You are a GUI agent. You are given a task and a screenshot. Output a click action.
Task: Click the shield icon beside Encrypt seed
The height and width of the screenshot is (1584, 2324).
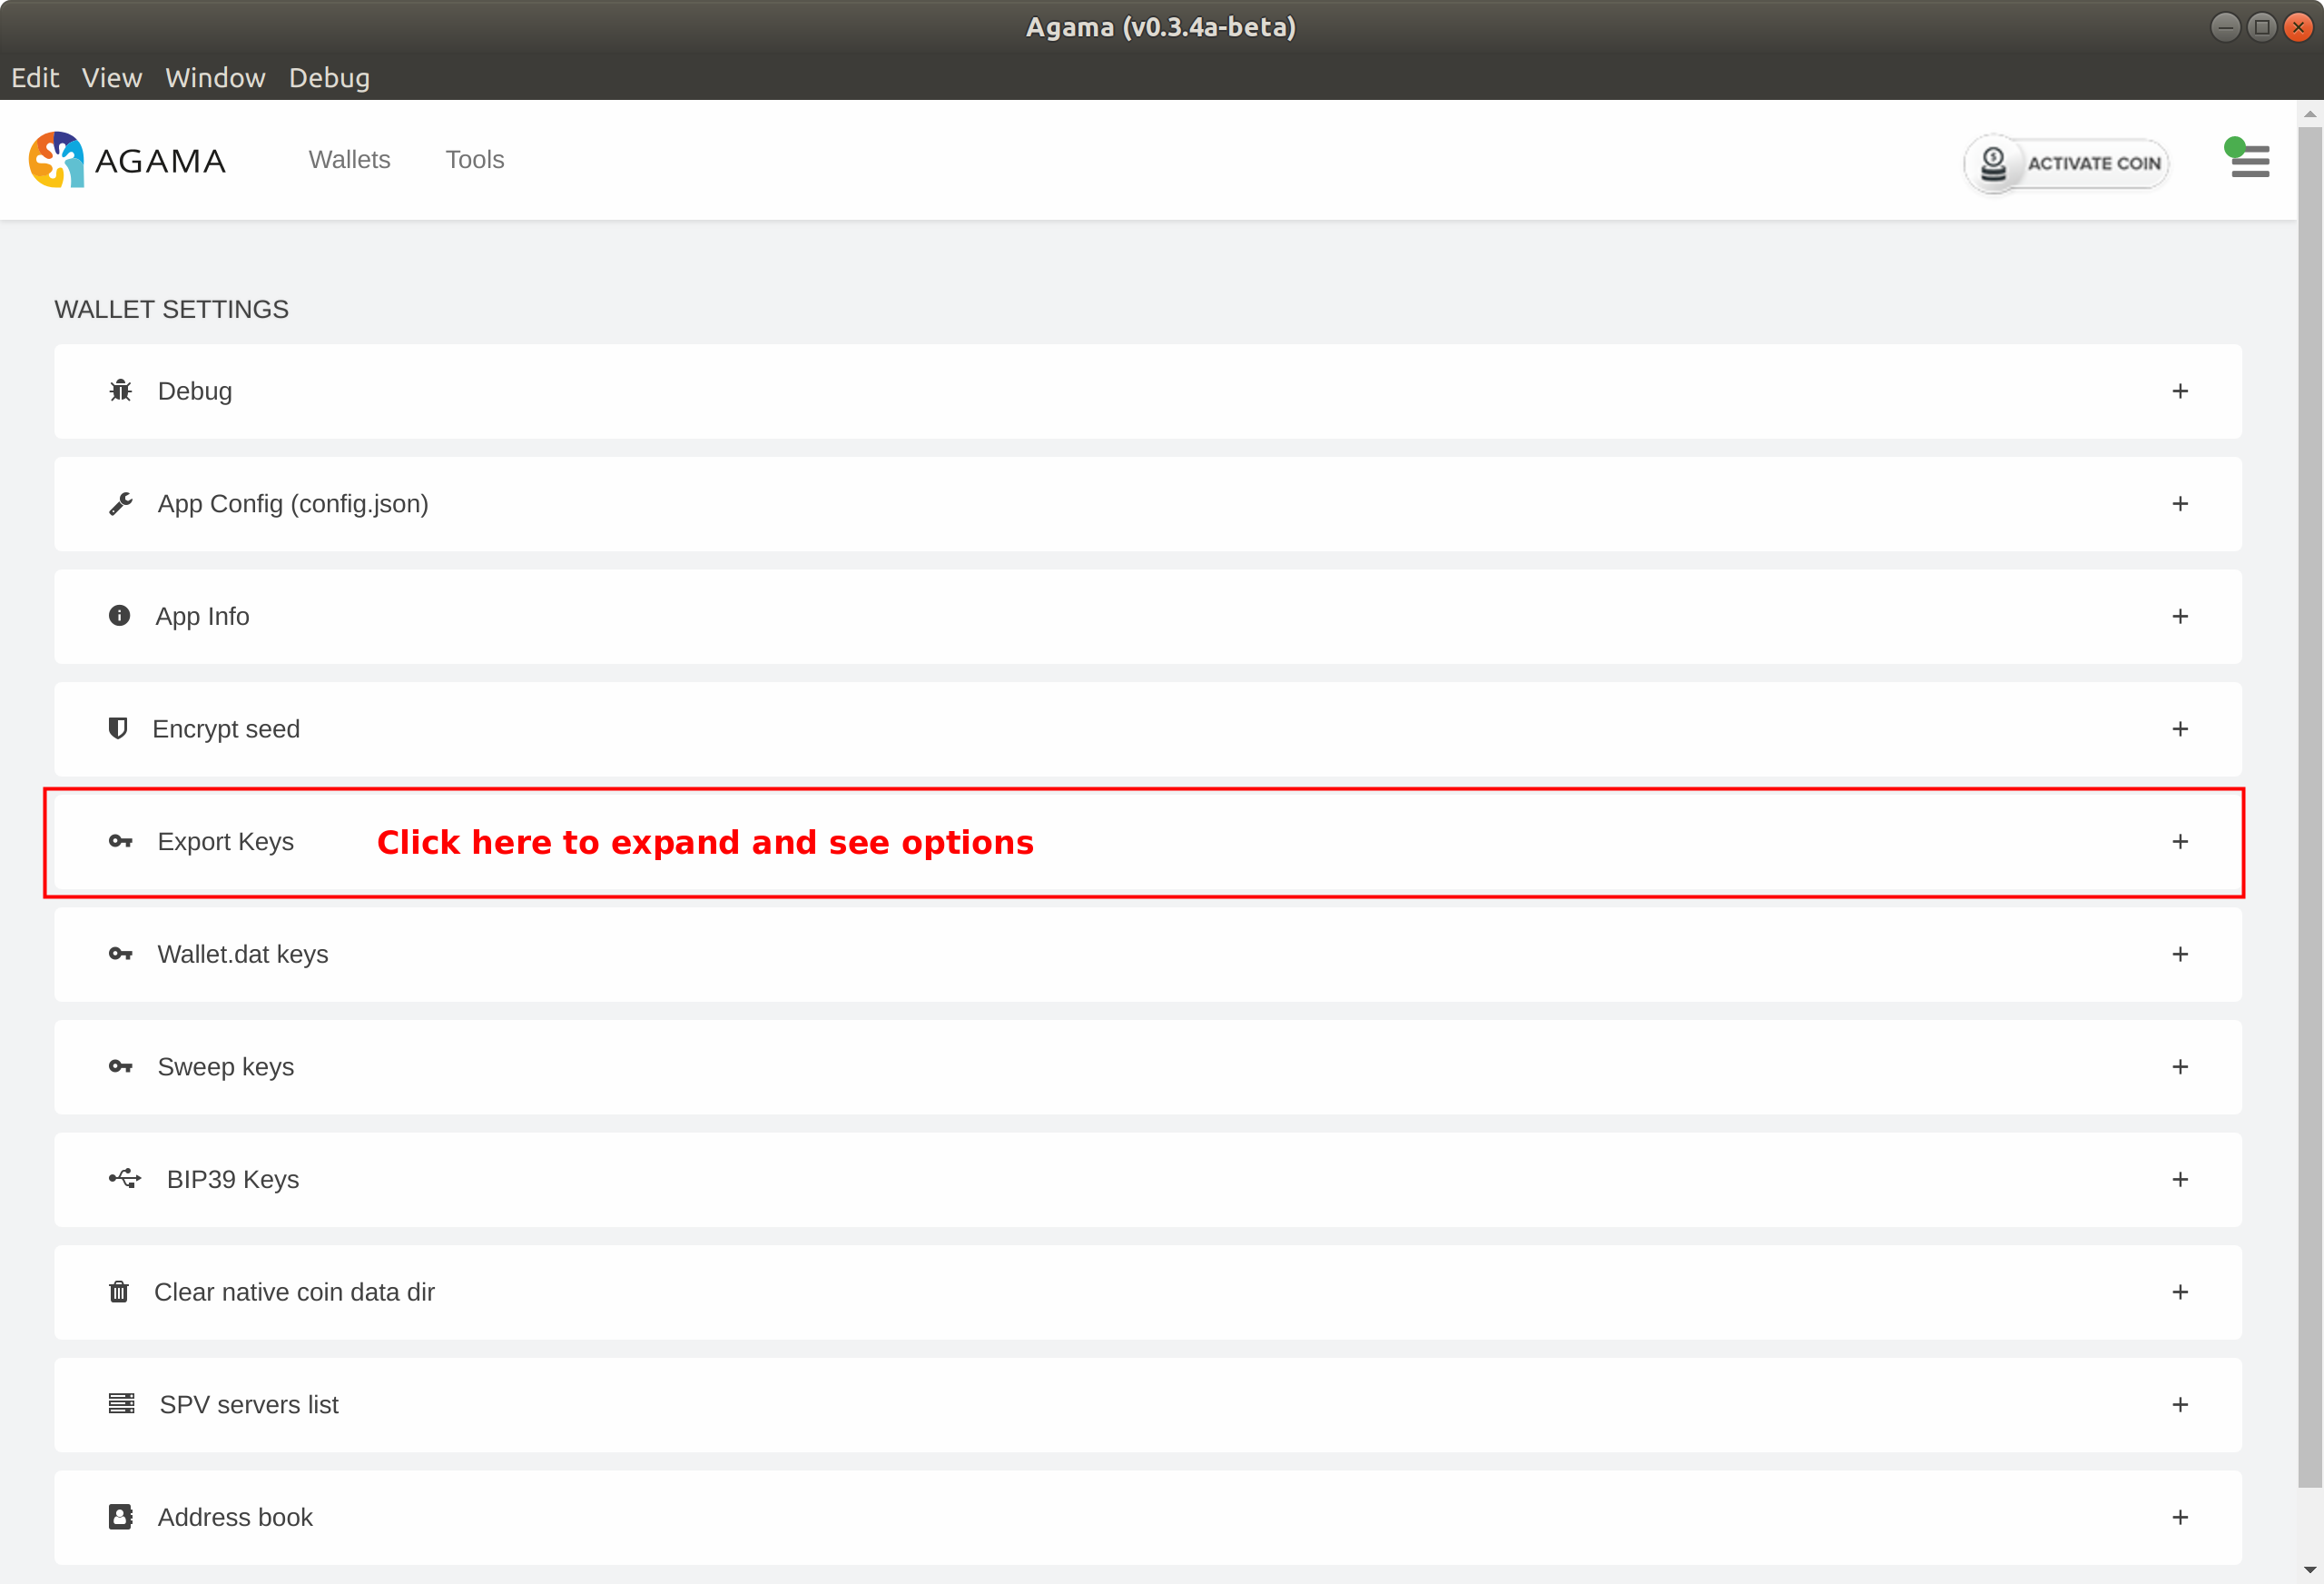pyautogui.click(x=118, y=728)
